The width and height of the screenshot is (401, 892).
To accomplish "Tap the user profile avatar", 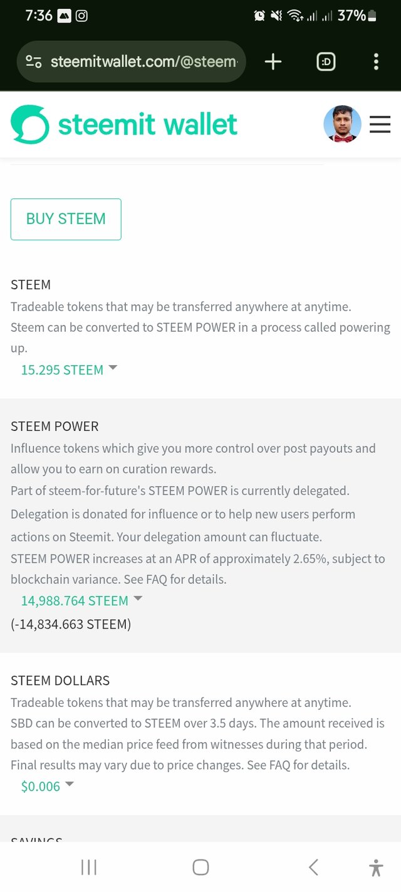I will pos(342,124).
